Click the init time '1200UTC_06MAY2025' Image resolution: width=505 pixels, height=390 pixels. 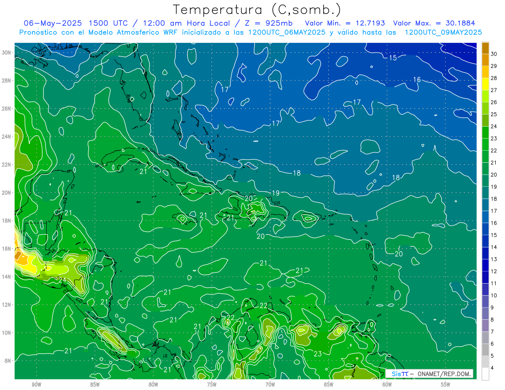(286, 32)
